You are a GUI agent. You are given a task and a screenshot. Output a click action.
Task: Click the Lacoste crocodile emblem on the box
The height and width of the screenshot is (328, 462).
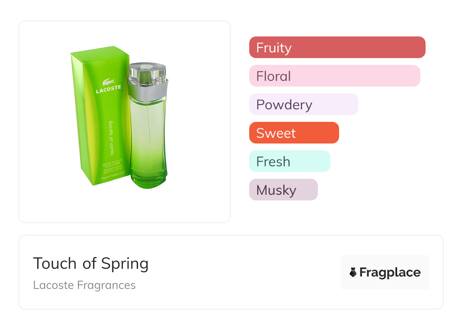(108, 82)
